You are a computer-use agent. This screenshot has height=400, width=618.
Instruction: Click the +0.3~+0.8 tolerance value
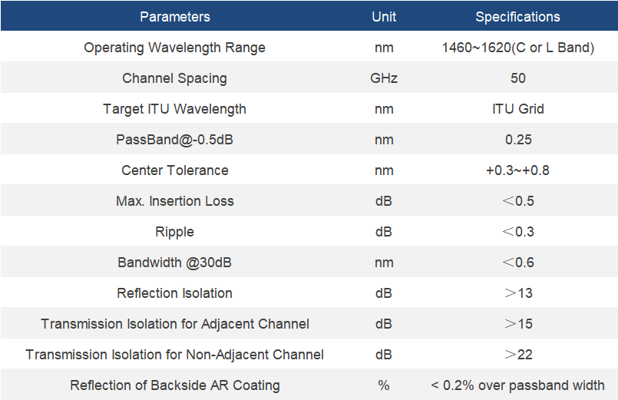point(517,170)
